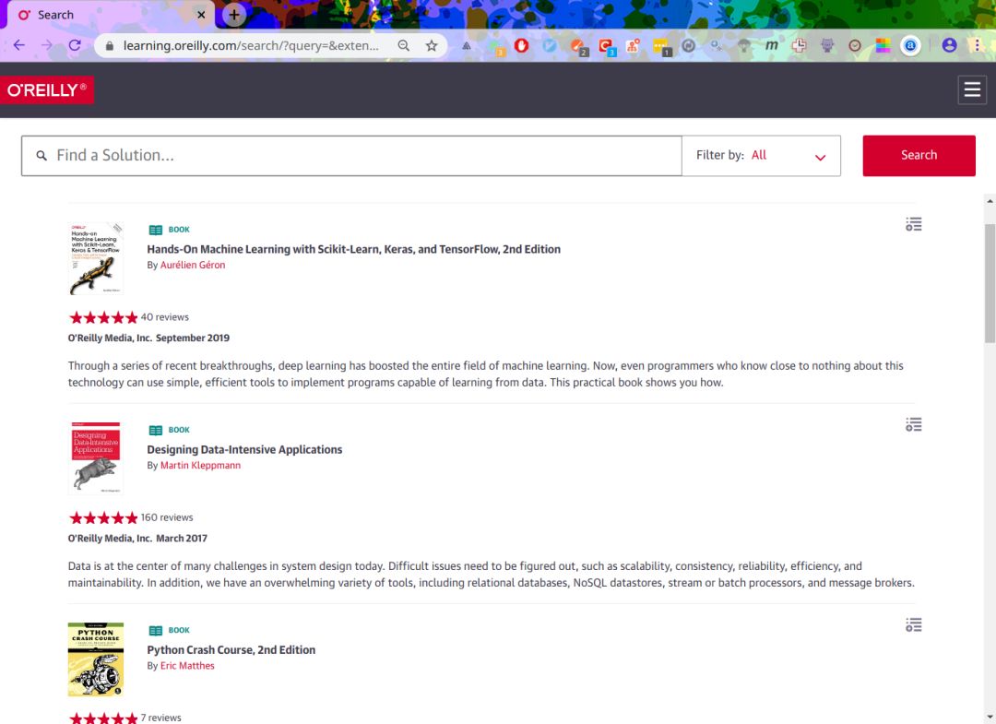Click the red Search button
The image size is (996, 724).
tap(919, 155)
